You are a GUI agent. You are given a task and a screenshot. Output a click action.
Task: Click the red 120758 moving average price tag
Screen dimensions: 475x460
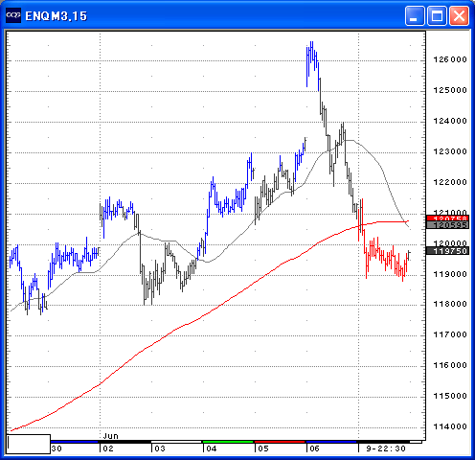tap(447, 218)
